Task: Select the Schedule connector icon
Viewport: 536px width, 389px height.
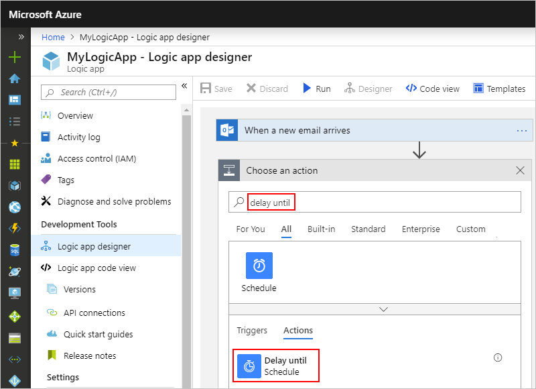Action: click(259, 266)
